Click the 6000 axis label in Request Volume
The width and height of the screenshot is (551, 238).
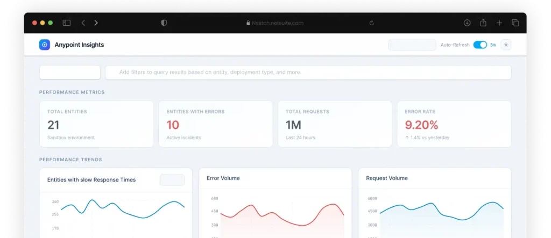[x=372, y=198]
